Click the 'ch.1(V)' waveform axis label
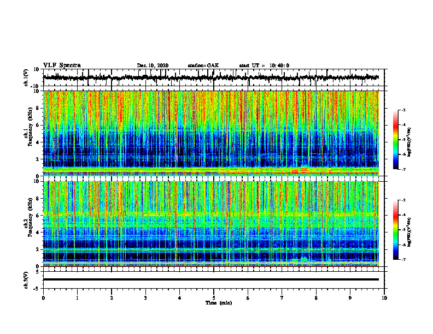The image size is (433, 334). pyautogui.click(x=26, y=77)
